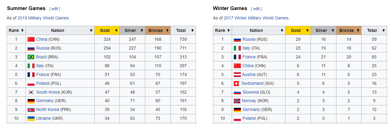Open the Russia (RUS) link in Winter table
Screen dimensions: 391x124
249,39
